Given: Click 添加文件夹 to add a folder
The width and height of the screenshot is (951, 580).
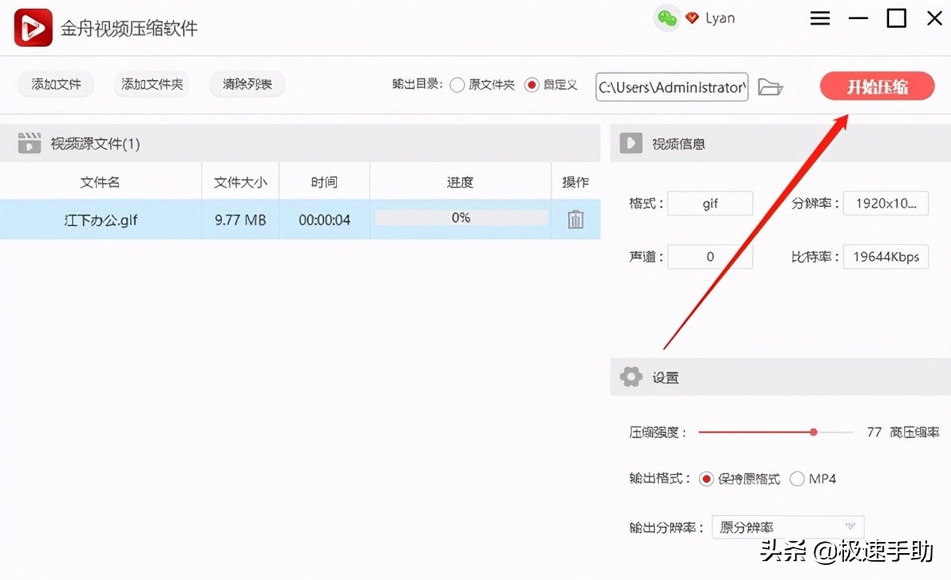Looking at the screenshot, I should 151,84.
